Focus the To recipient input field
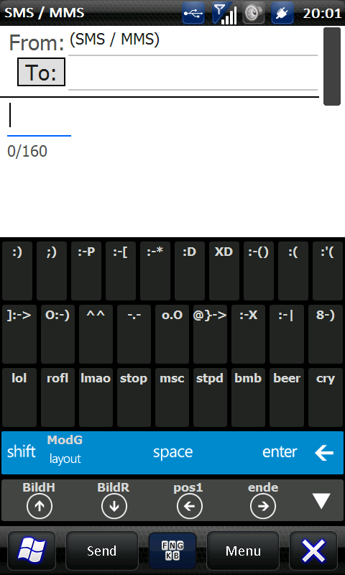This screenshot has height=575, width=345. point(193,73)
